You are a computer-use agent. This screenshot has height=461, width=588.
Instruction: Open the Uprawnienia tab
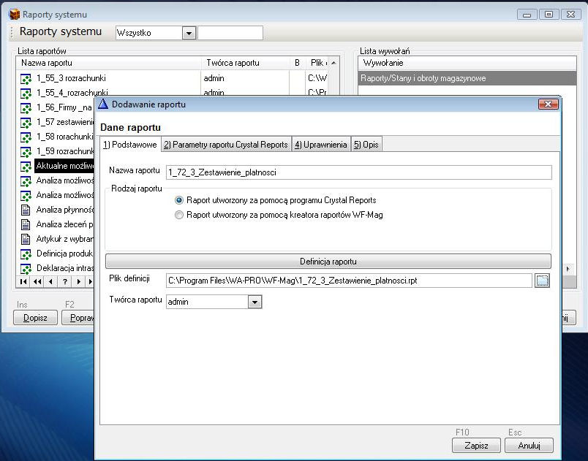click(321, 145)
